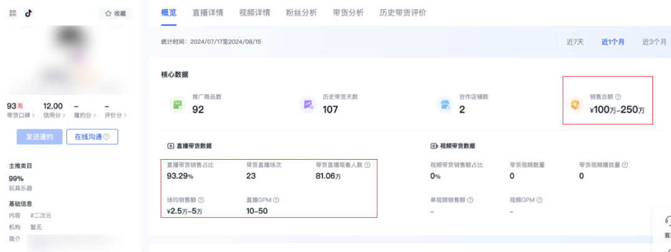
Task: Click the blue 合作店铺数 shop icon
Action: (444, 104)
